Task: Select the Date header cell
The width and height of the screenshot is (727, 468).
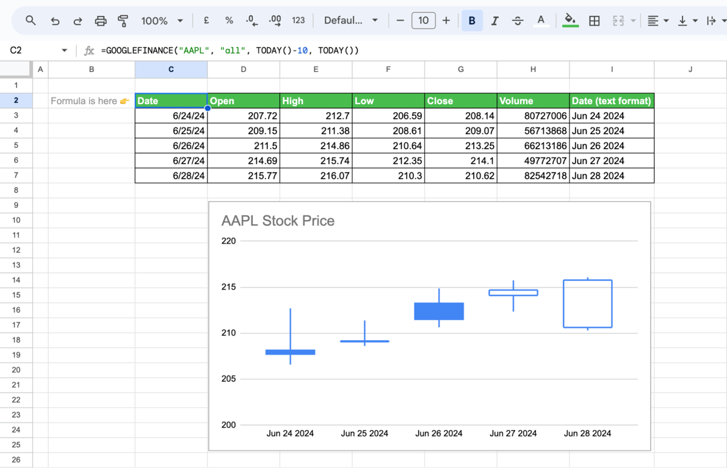Action: (x=171, y=101)
